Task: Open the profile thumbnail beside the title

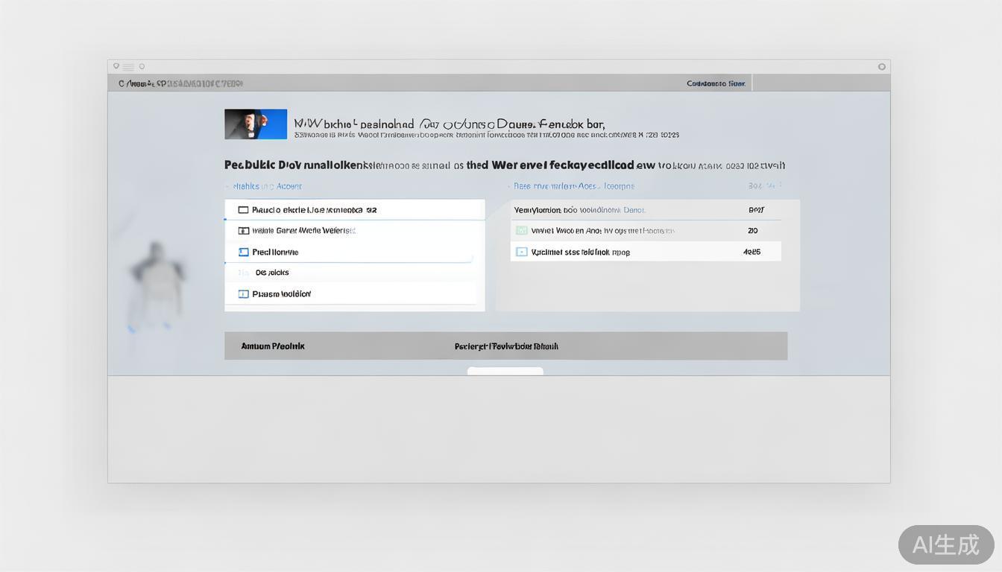Action: tap(256, 124)
